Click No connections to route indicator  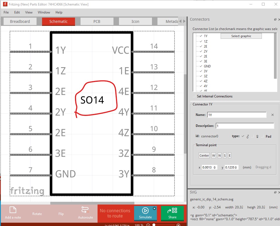click(x=115, y=213)
